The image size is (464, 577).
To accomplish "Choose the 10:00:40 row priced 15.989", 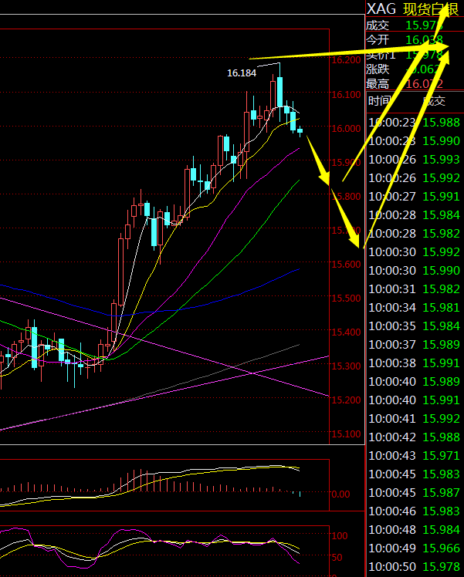I will (415, 382).
